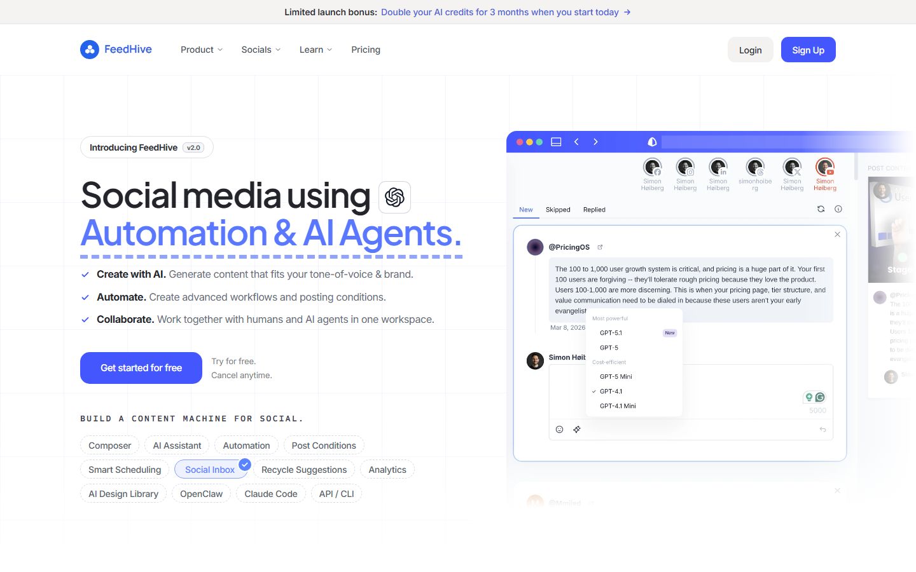Click Simon Høiberg's avatar beside the reply box

pyautogui.click(x=535, y=360)
